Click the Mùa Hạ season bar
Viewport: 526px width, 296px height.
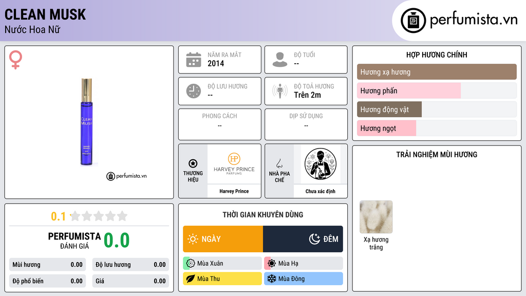click(304, 264)
